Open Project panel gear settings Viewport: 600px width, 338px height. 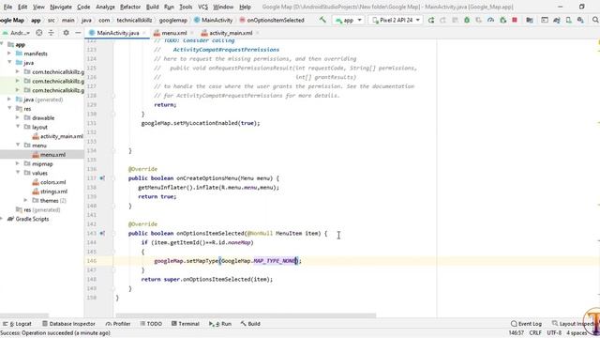66,33
